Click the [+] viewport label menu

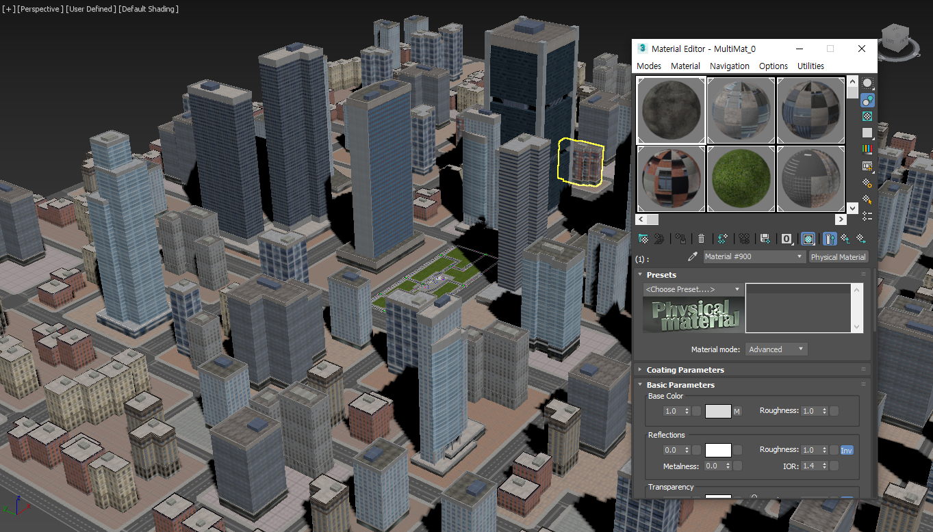(x=8, y=9)
